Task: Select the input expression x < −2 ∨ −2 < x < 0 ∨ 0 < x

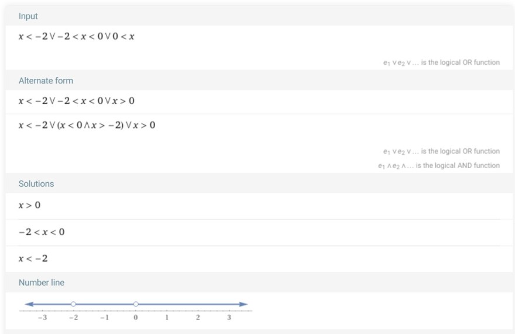Action: click(77, 36)
